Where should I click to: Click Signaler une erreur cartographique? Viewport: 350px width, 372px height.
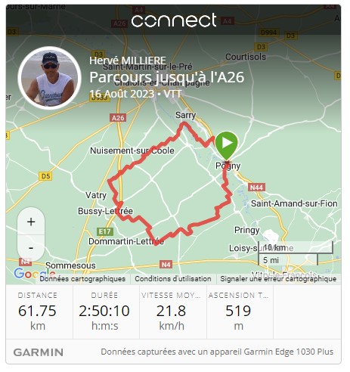point(278,279)
